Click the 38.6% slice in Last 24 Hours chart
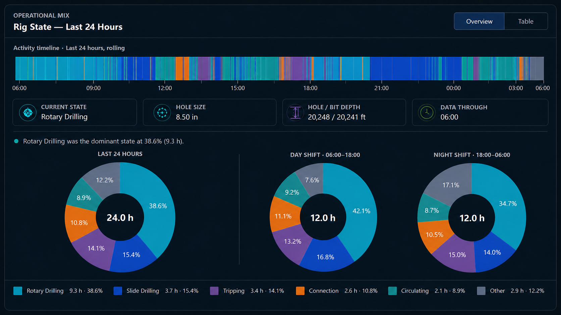Screen dimensions: 561x315 (x=158, y=206)
